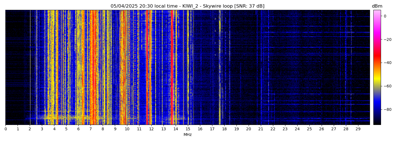Pick the pink top of the colorbar
The width and height of the screenshot is (396, 141).
point(377,13)
